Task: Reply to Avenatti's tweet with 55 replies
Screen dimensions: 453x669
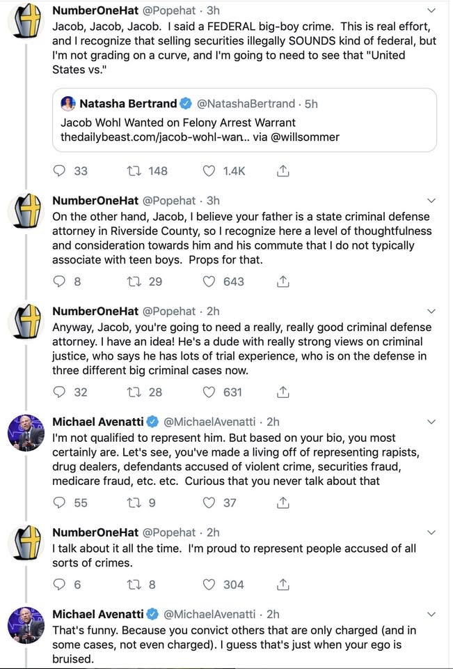Action: [61, 502]
